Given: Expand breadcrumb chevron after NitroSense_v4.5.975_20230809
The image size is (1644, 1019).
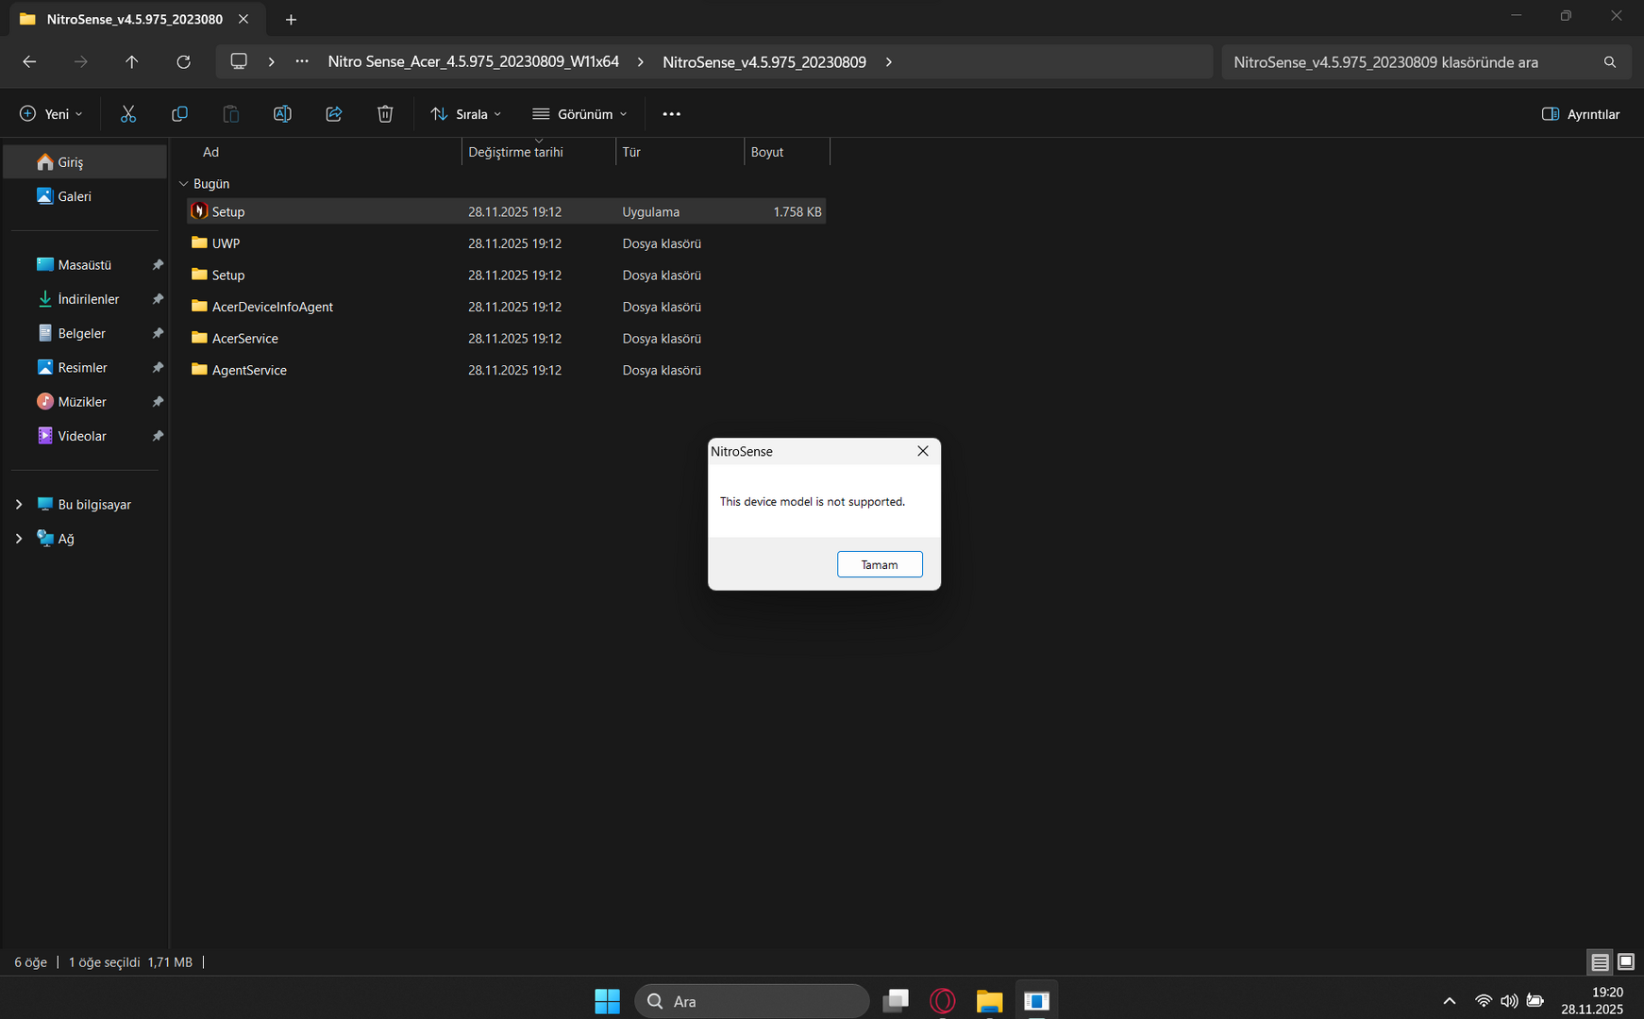Looking at the screenshot, I should click(889, 61).
